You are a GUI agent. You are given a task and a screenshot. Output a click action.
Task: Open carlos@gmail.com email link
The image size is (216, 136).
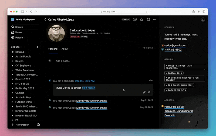point(175,46)
